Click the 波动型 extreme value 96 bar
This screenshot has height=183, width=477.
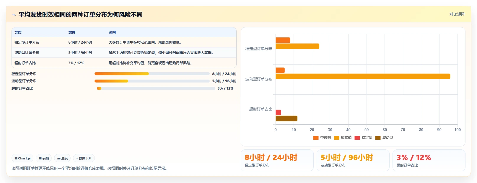click(x=363, y=76)
